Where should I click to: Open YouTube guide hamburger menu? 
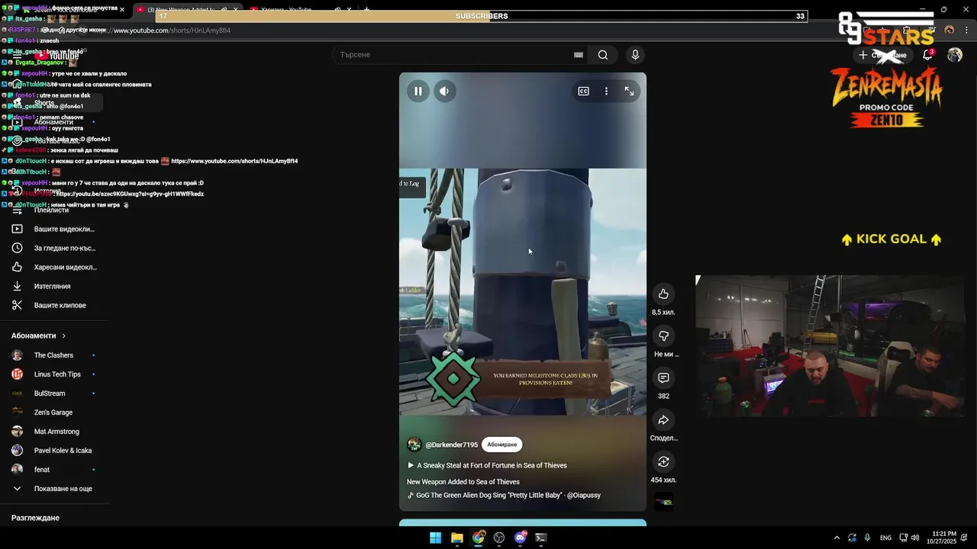point(17,55)
